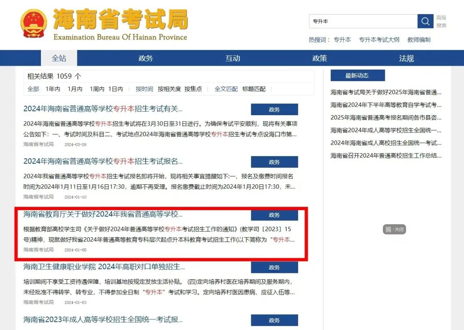
Task: Click the 最新动态 header button
Action: pyautogui.click(x=357, y=75)
